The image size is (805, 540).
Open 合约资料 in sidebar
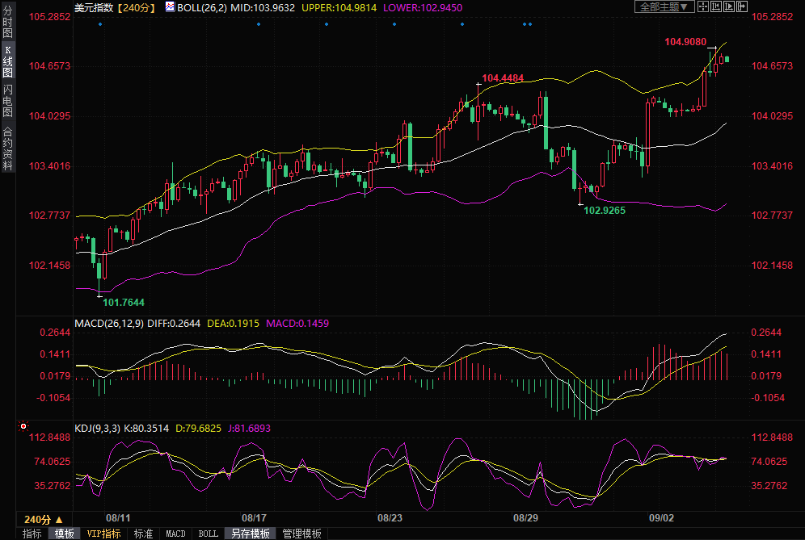coord(7,149)
